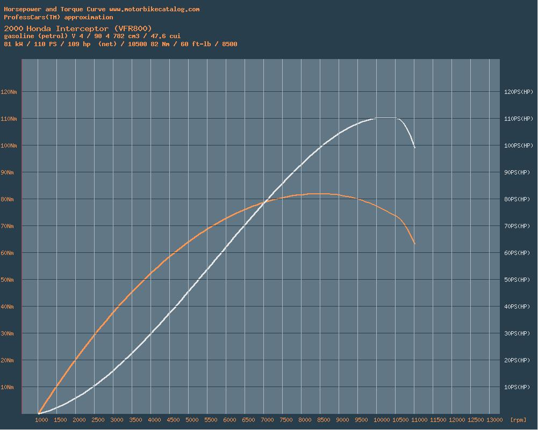Click the 10Nm label on left axis
Image resolution: width=538 pixels, height=430 pixels.
[9, 387]
